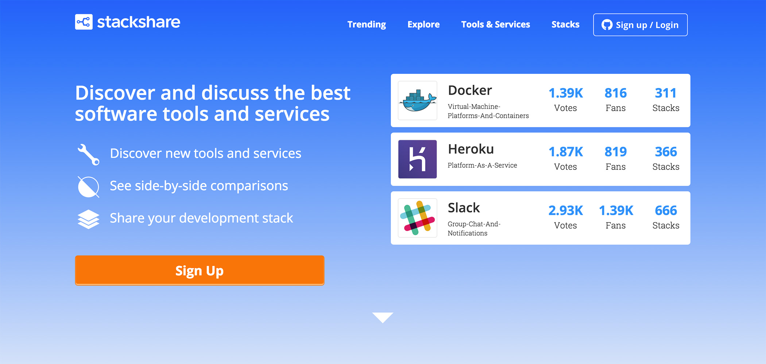Viewport: 766px width, 364px height.
Task: Click the orange Sign Up button
Action: tap(199, 270)
